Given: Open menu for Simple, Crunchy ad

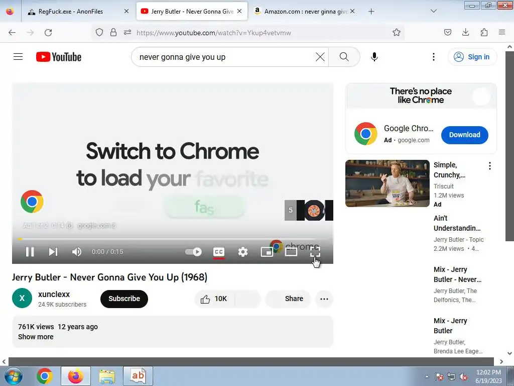Looking at the screenshot, I should click(490, 166).
